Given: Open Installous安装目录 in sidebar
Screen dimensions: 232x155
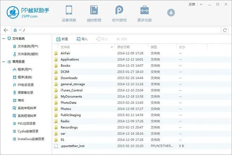Looking at the screenshot, I should (x=29, y=139).
